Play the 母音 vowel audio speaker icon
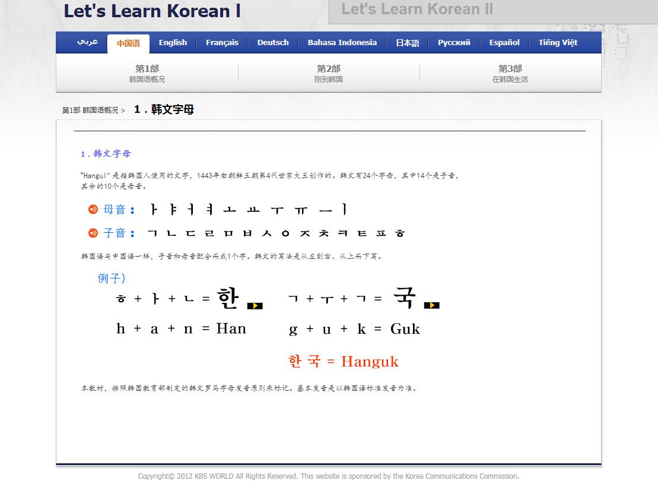The height and width of the screenshot is (493, 658). (x=92, y=209)
